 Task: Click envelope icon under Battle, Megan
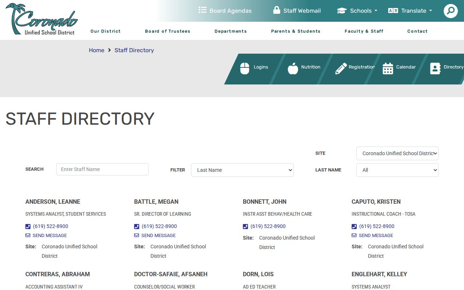pos(137,235)
